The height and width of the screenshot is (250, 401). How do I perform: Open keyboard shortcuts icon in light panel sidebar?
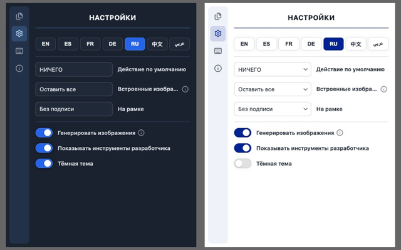pos(218,51)
